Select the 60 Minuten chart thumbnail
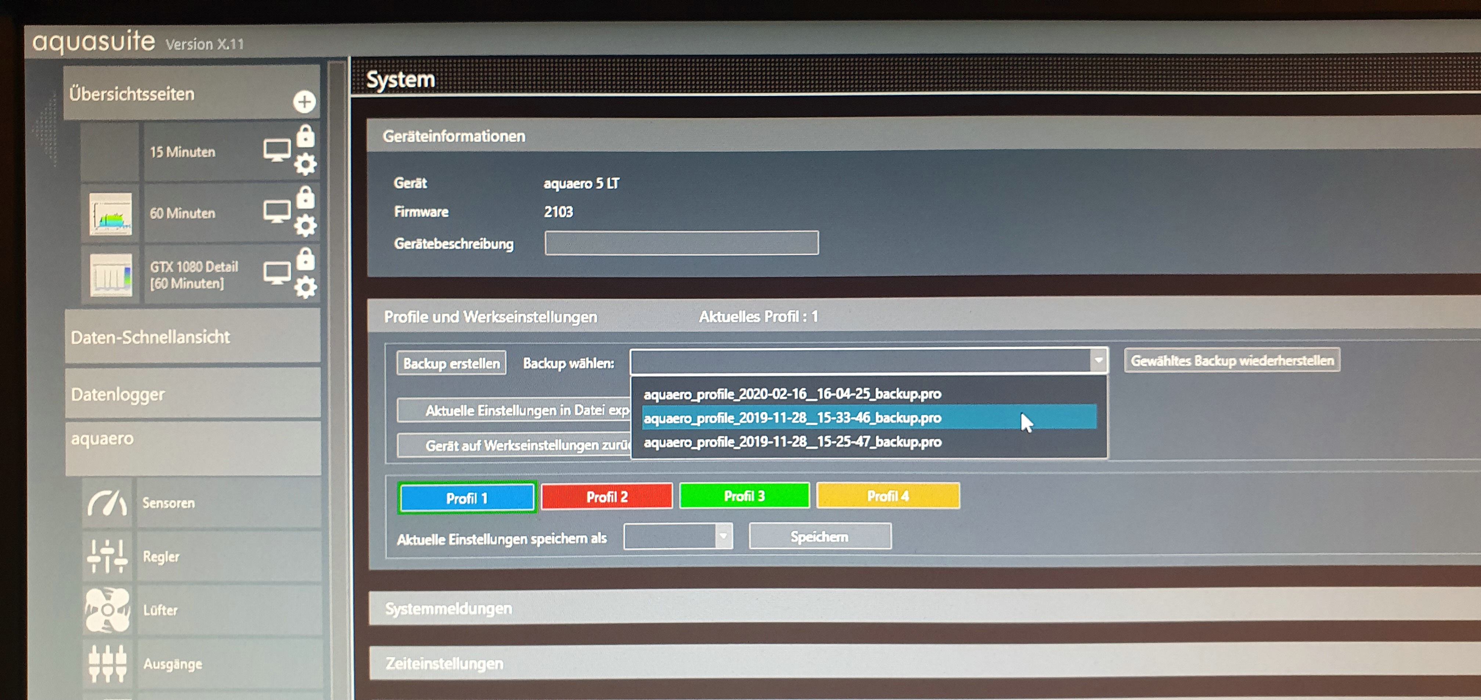Image resolution: width=1481 pixels, height=700 pixels. [x=111, y=214]
